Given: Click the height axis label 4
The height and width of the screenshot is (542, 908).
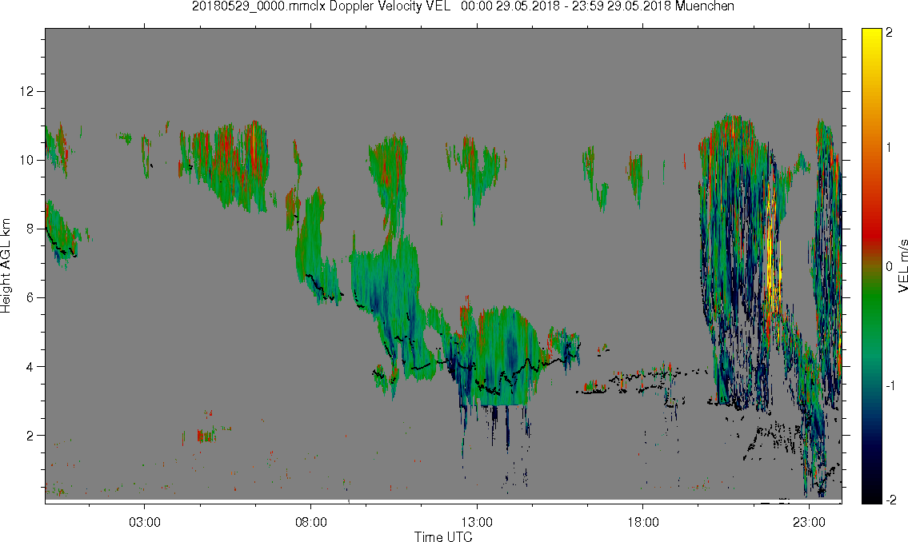Looking at the screenshot, I should click(30, 367).
